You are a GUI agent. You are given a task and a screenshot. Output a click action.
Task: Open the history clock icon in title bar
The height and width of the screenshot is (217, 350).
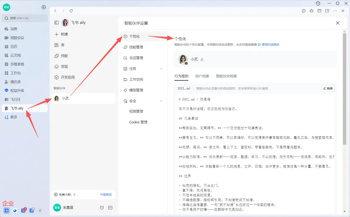pyautogui.click(x=318, y=3)
